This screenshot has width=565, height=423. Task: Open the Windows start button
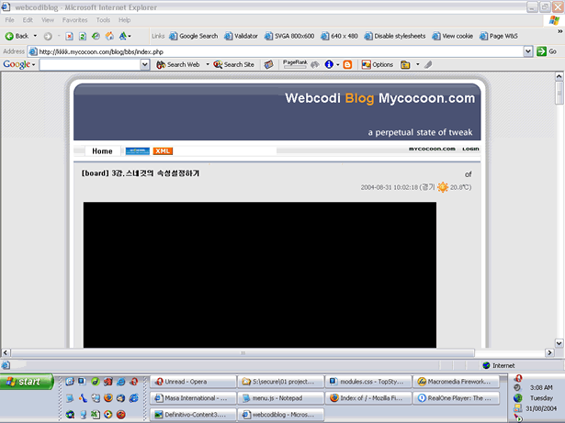click(x=27, y=382)
